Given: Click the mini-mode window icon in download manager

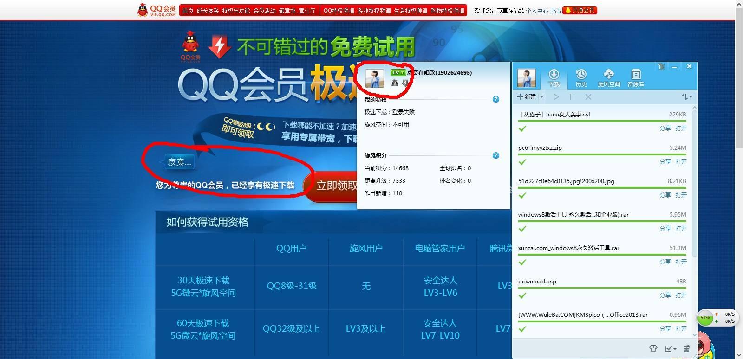Looking at the screenshot, I should point(661,66).
